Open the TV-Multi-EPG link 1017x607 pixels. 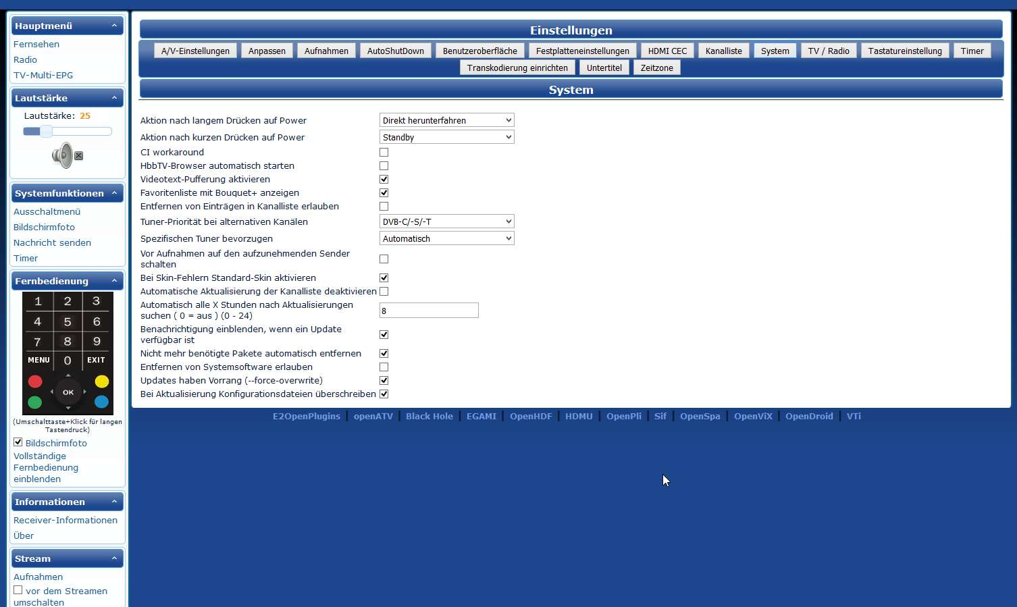tap(43, 75)
